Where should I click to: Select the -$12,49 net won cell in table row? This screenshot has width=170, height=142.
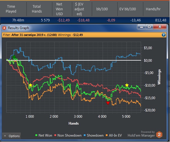[63, 20]
